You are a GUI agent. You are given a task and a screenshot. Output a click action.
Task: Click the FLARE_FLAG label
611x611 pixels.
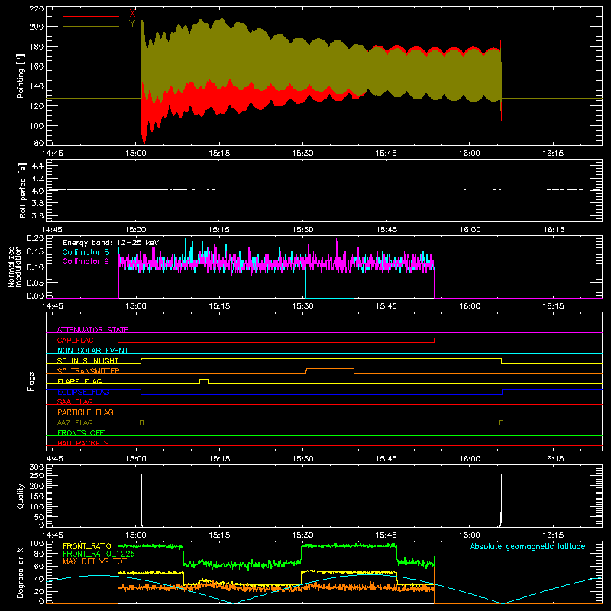coord(79,381)
